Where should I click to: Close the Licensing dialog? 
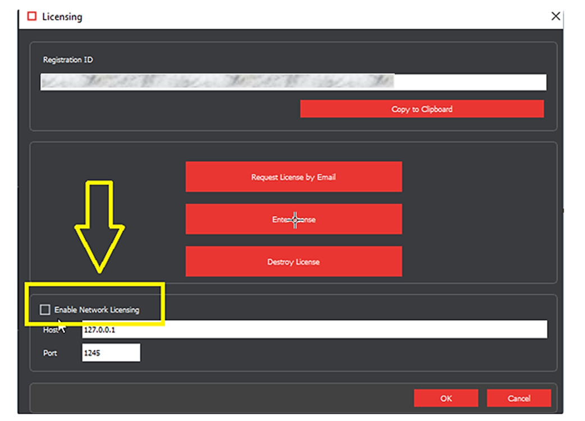tap(555, 16)
